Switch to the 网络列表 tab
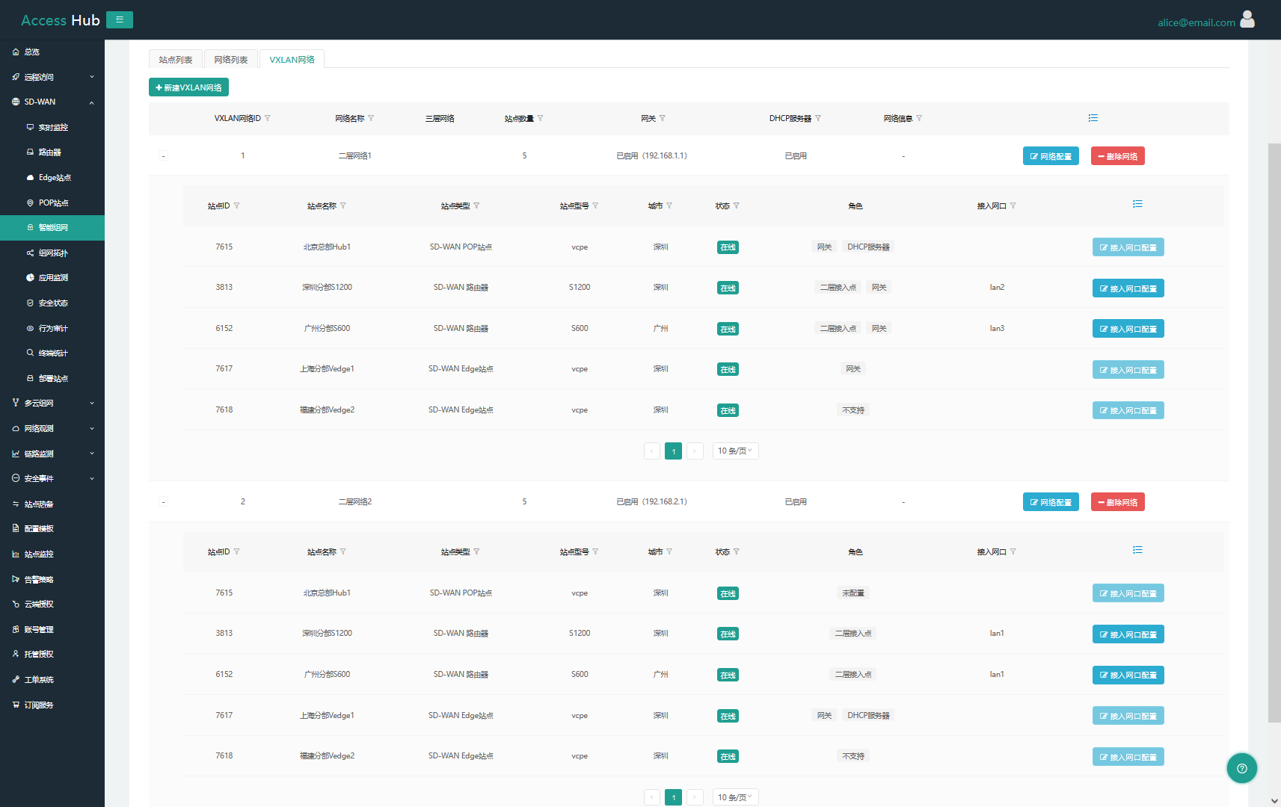The height and width of the screenshot is (807, 1281). point(231,60)
